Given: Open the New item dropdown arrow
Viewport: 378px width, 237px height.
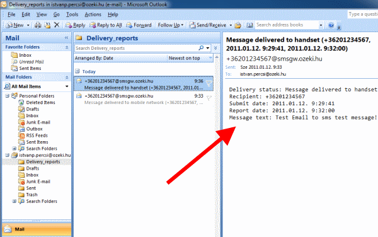Looking at the screenshot, I should [28, 25].
